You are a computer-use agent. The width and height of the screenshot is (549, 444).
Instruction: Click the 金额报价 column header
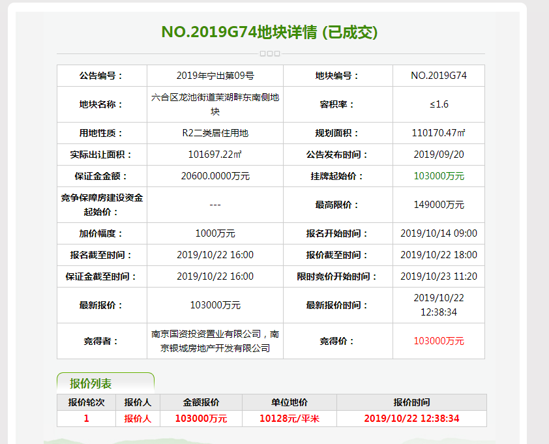tap(201, 402)
